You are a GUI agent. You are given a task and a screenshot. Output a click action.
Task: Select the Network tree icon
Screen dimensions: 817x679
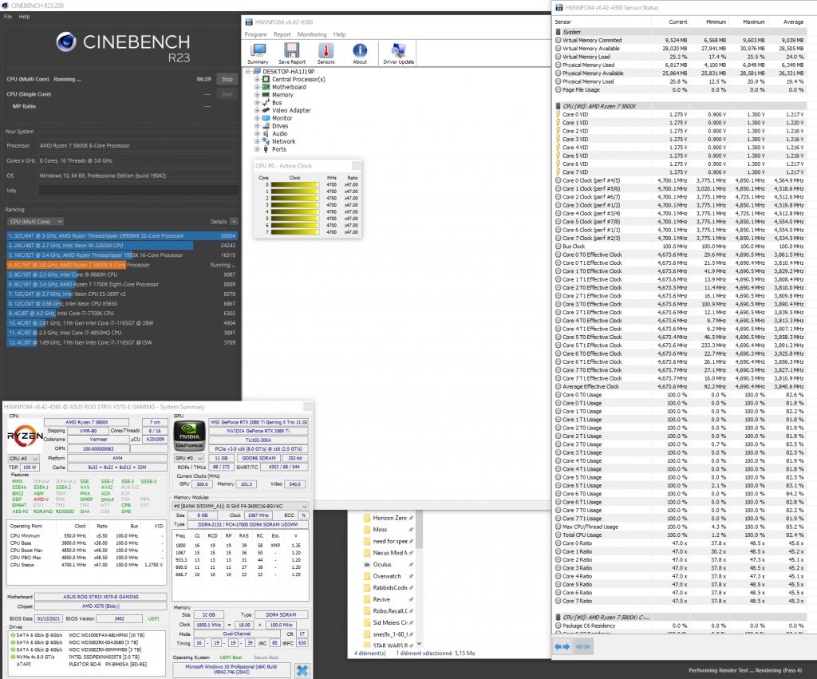(266, 141)
